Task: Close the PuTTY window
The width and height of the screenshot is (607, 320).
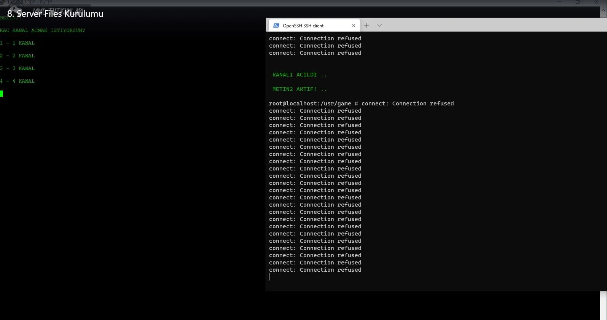Action: coord(596,2)
